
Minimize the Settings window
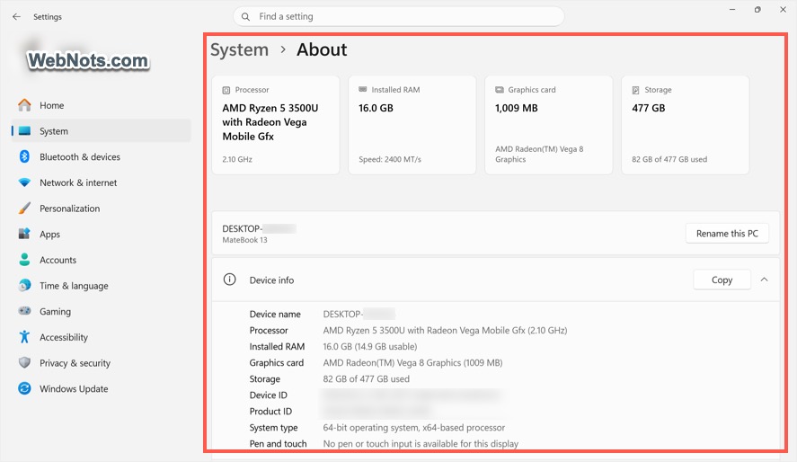click(732, 10)
